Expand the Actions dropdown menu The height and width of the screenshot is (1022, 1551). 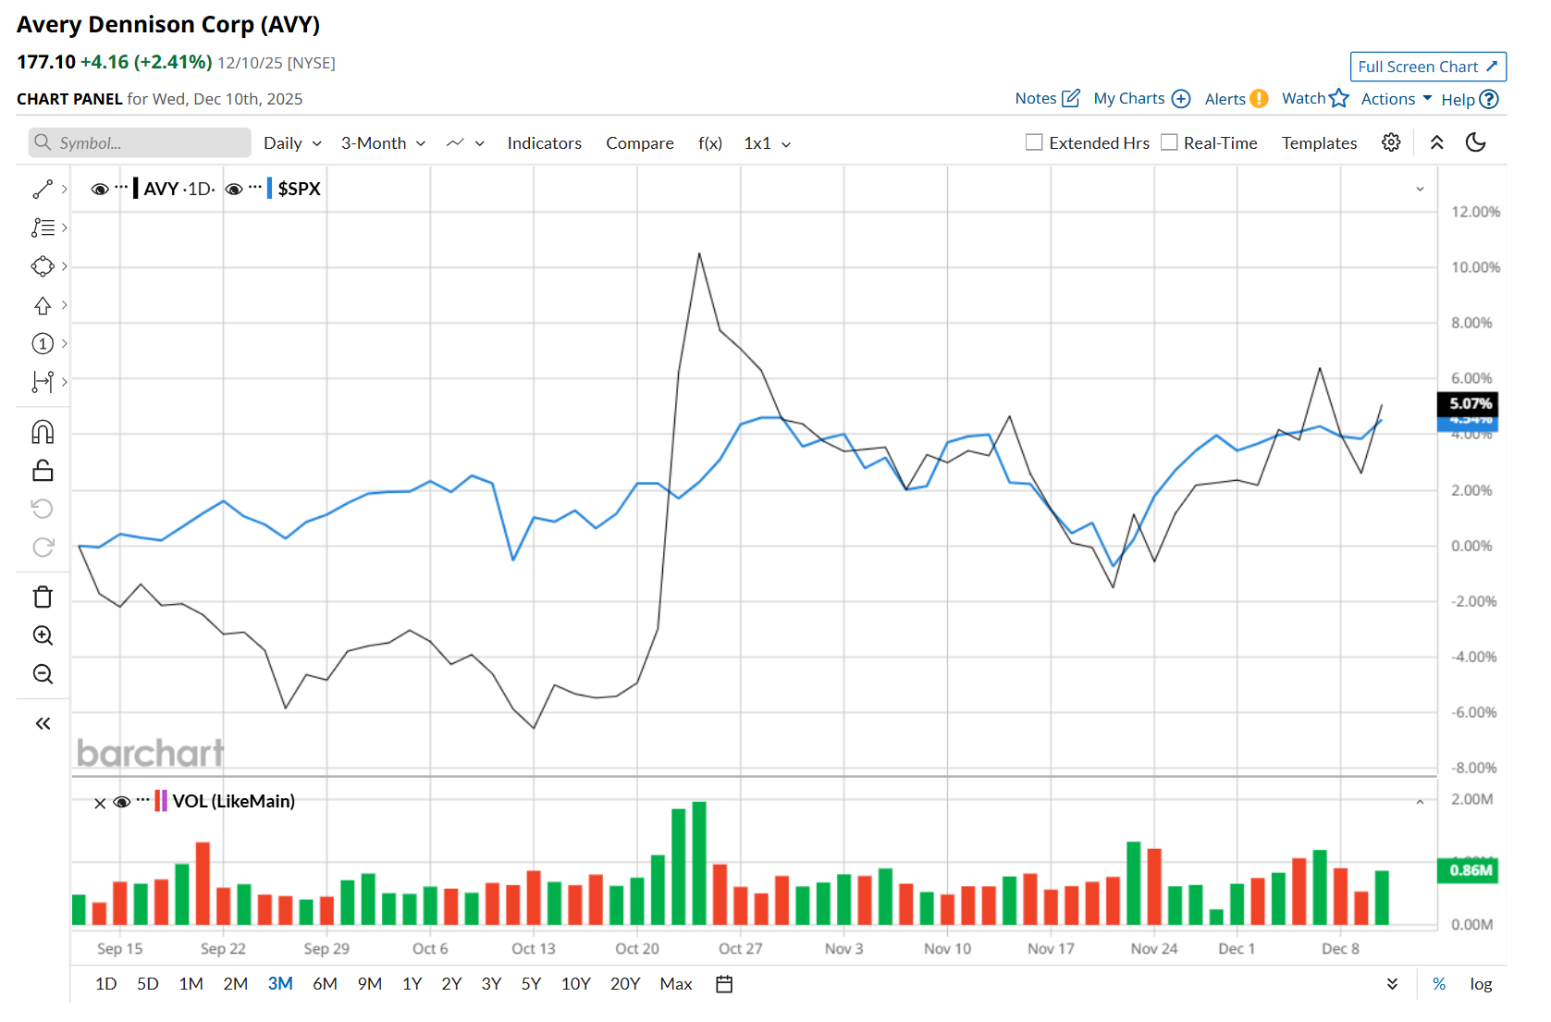point(1397,99)
